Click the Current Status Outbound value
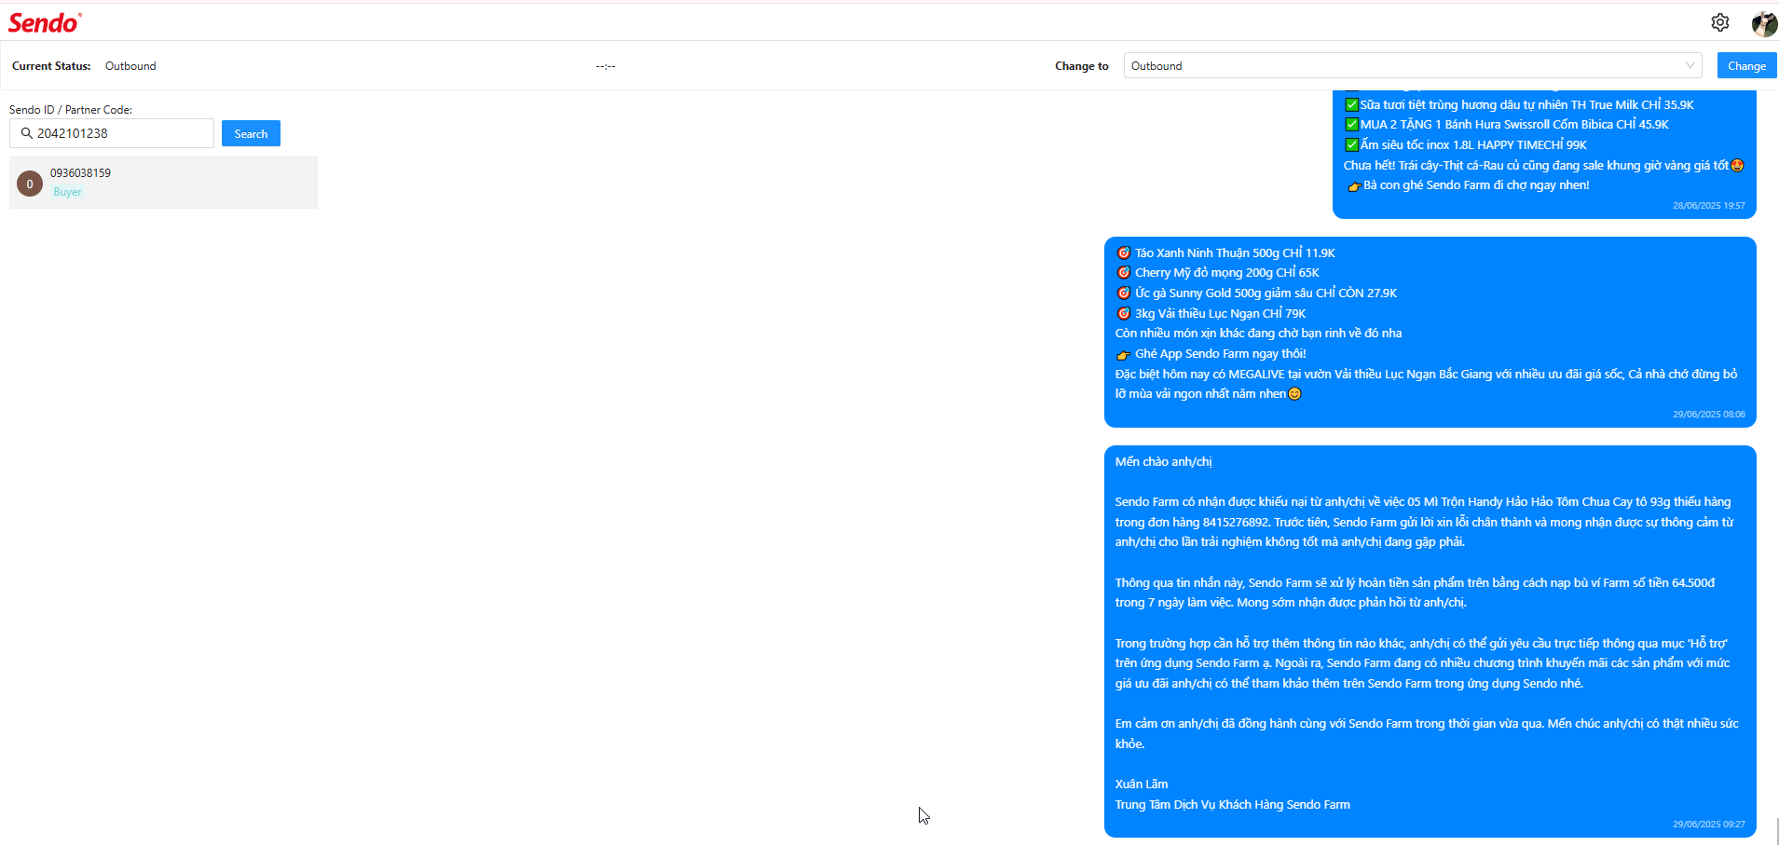Screen dimensions: 1779x846 tap(130, 66)
